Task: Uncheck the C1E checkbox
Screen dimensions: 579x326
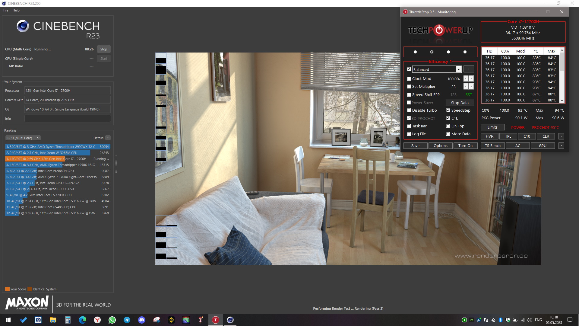Action: tap(448, 118)
